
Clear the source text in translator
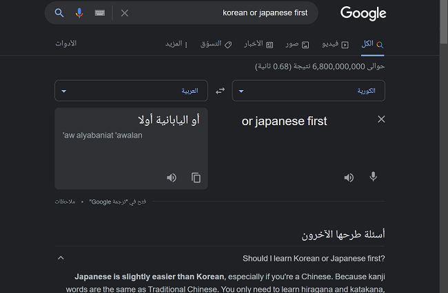[x=381, y=120]
